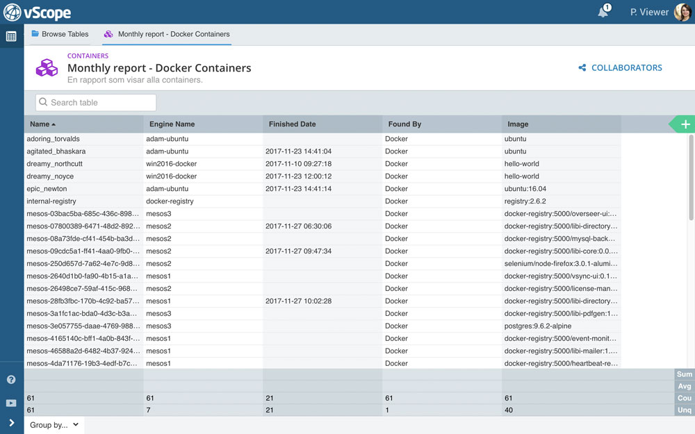
Task: Click the docker-registry:5000/heartbeat-re image cell
Action: coord(561,363)
